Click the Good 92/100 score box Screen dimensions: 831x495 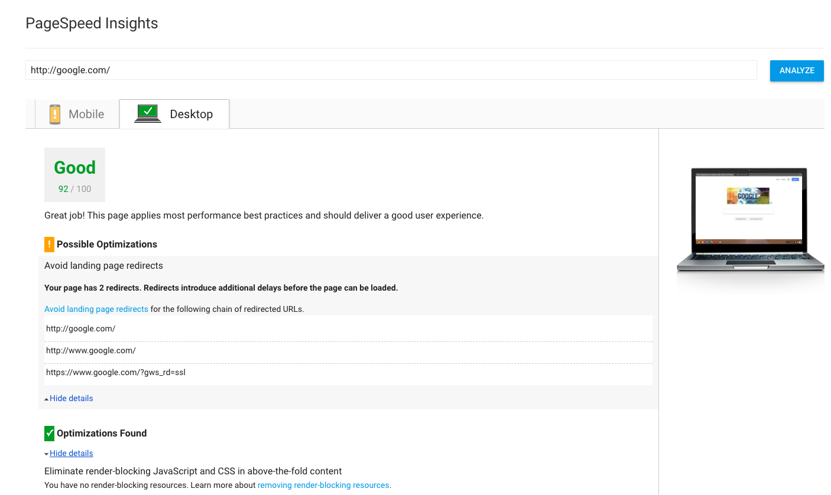(75, 175)
